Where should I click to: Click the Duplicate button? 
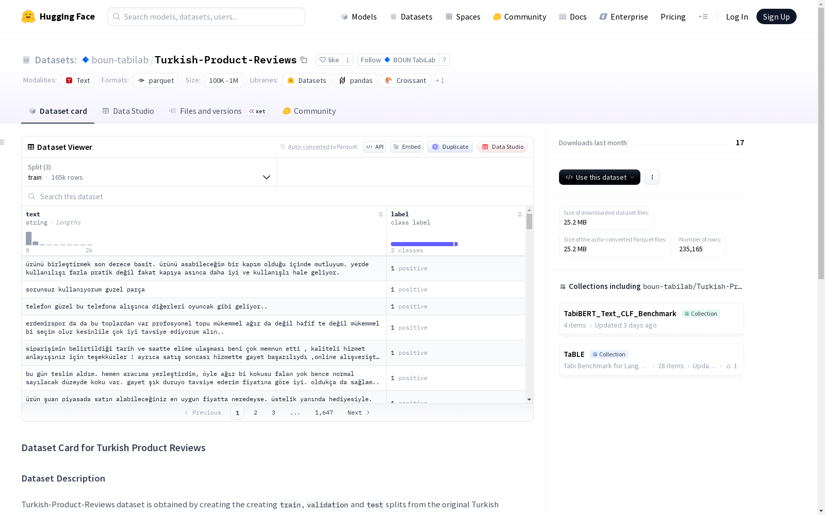coord(450,147)
